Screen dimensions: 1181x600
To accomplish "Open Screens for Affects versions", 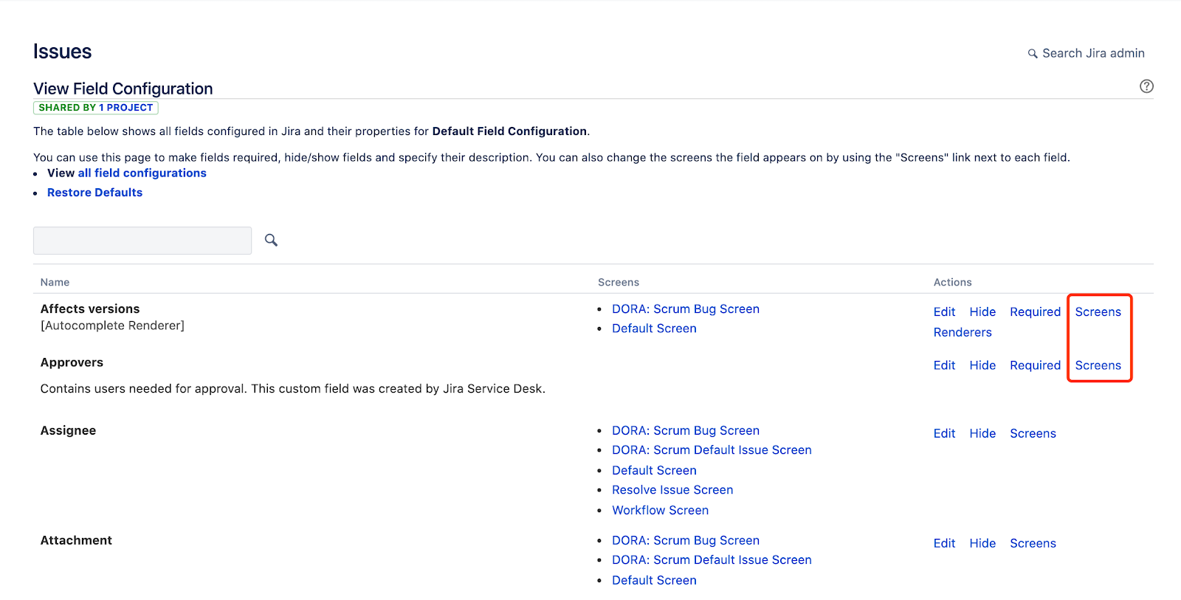I will coord(1098,312).
